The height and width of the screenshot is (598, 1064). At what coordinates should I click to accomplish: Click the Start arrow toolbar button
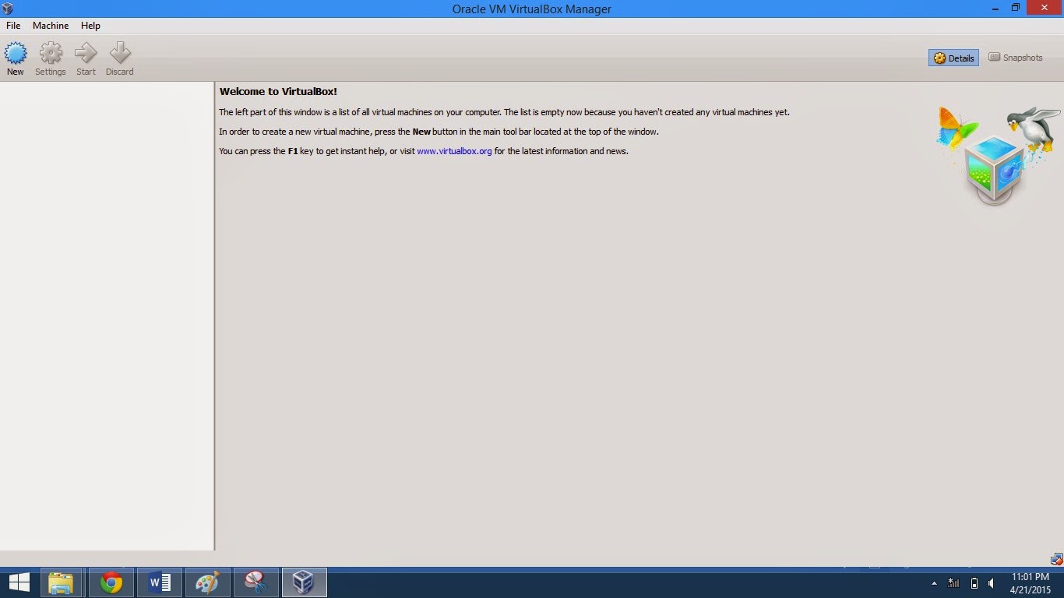click(x=86, y=59)
